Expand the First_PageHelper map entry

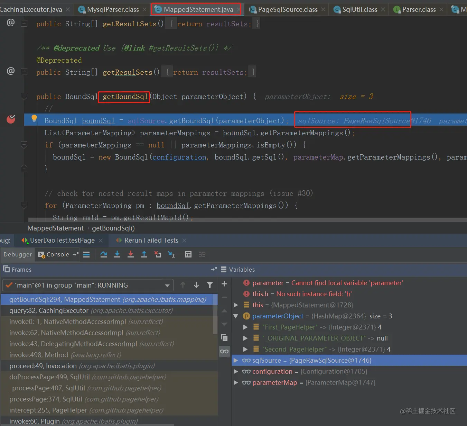point(245,327)
